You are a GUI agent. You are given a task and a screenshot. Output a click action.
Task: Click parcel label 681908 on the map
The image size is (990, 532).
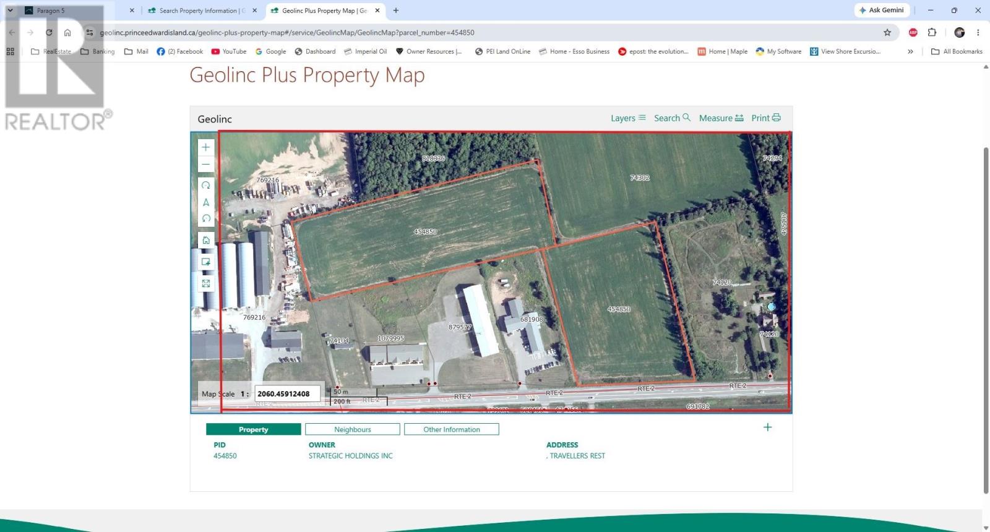532,319
